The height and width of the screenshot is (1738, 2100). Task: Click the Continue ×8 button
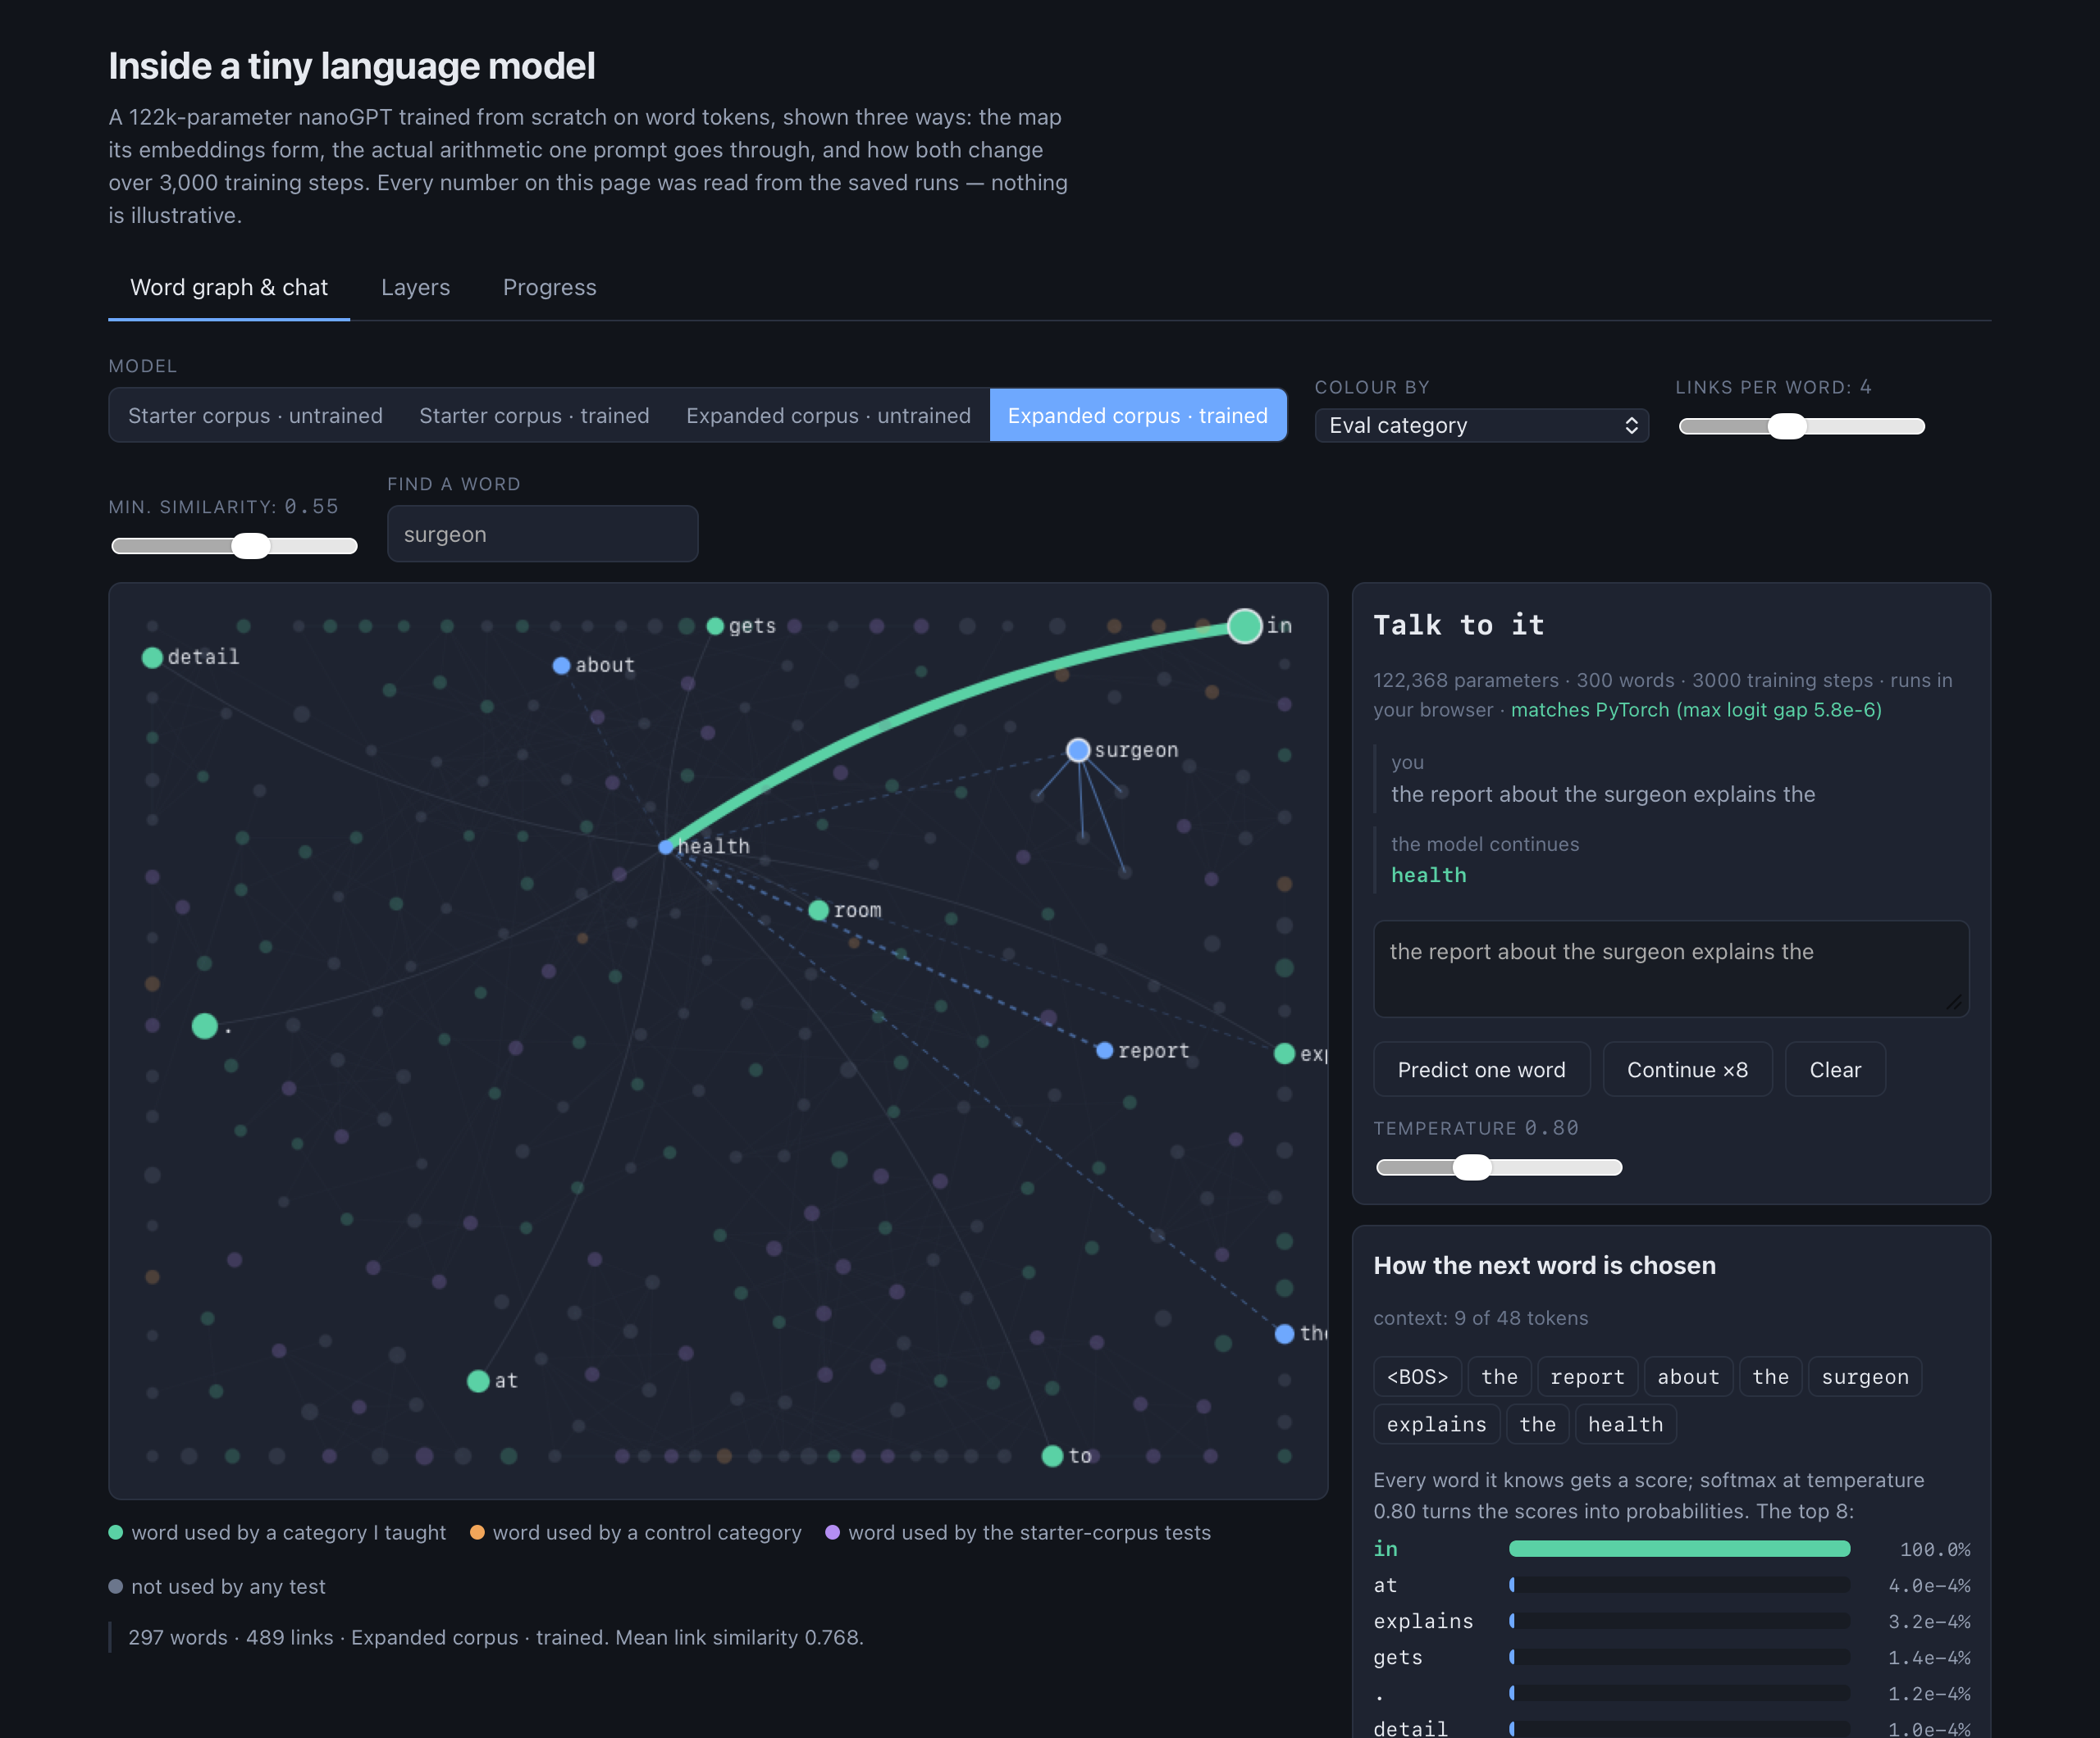(x=1687, y=1071)
